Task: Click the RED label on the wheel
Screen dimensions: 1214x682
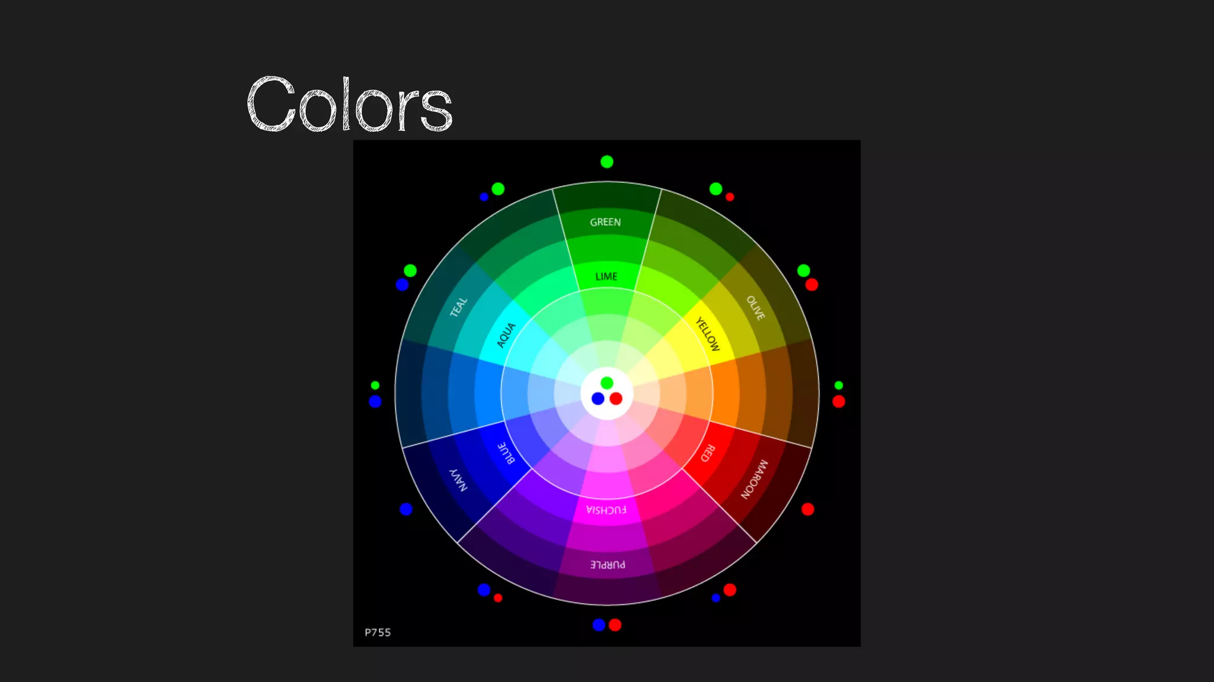Action: pyautogui.click(x=708, y=453)
